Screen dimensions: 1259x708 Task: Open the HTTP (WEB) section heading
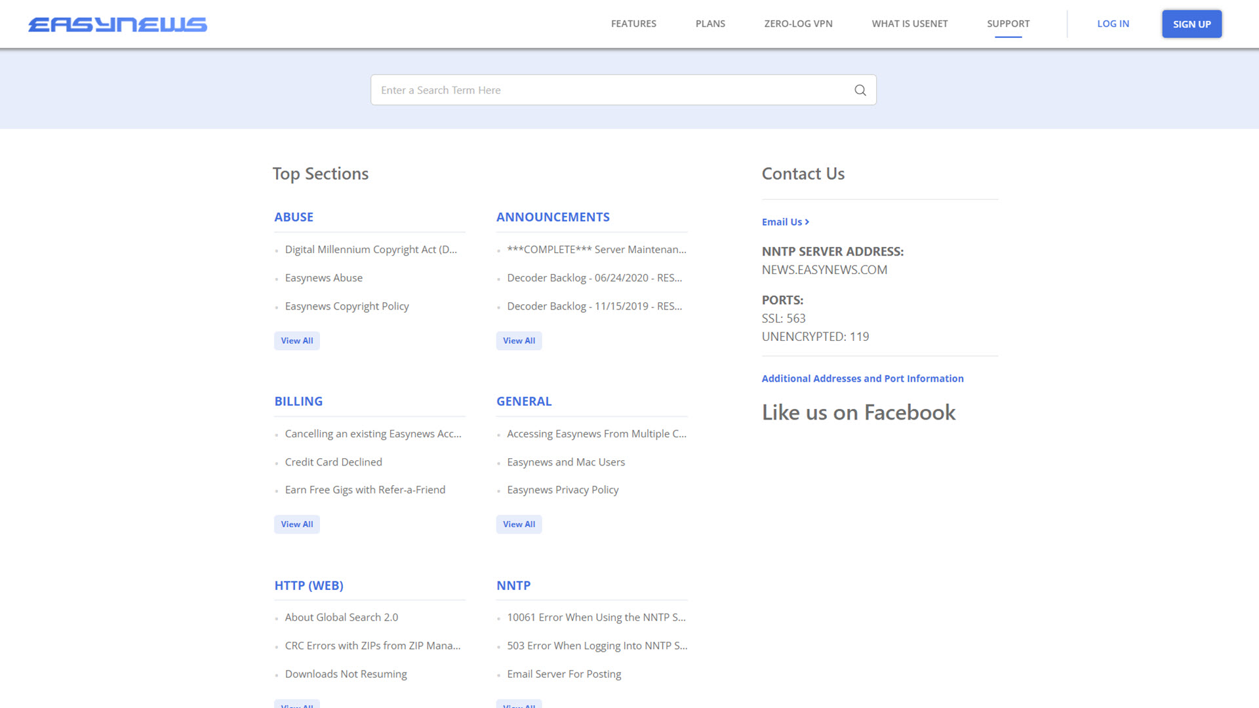309,585
